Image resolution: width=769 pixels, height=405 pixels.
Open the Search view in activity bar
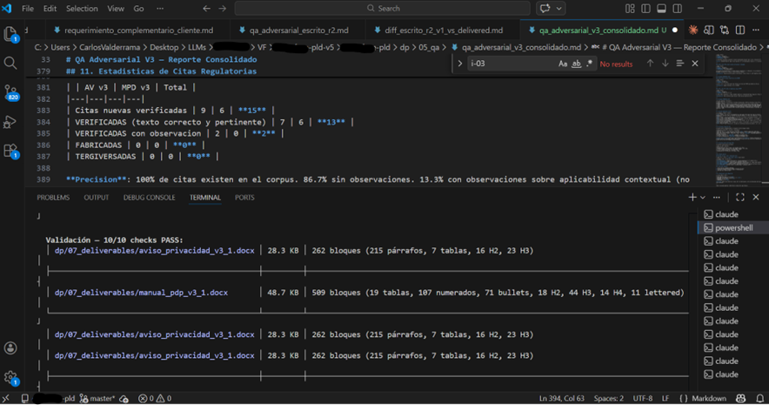coord(10,63)
